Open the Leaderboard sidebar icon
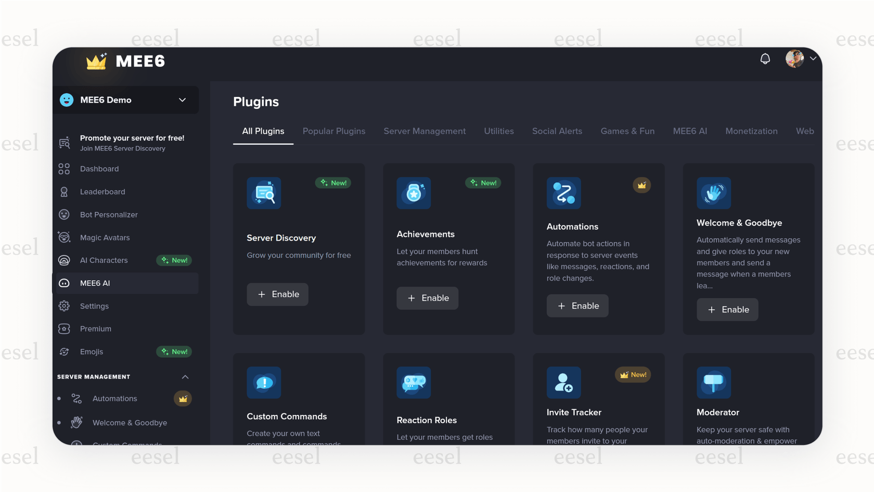Image resolution: width=874 pixels, height=492 pixels. (x=64, y=192)
